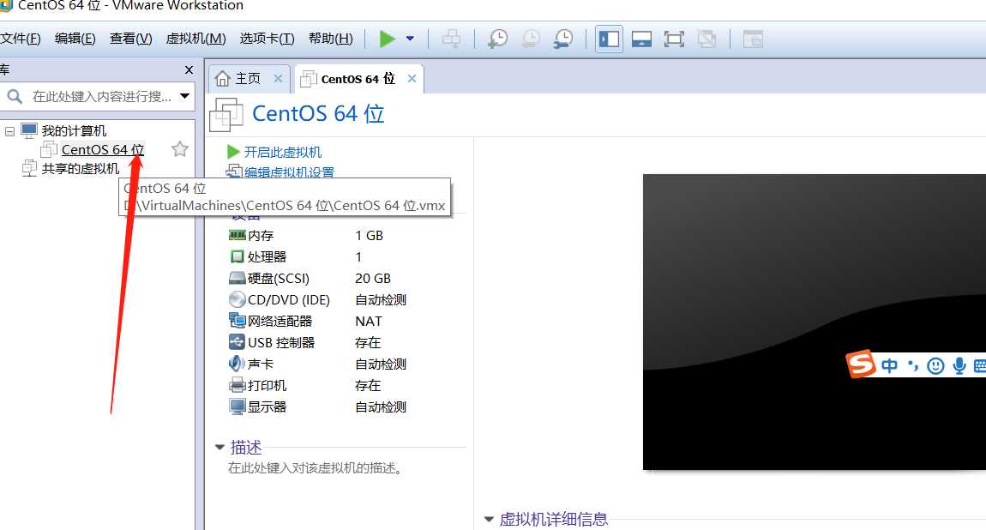Screen dimensions: 986x530
Task: Open Sogou emoji smiley panel
Action: 935,366
